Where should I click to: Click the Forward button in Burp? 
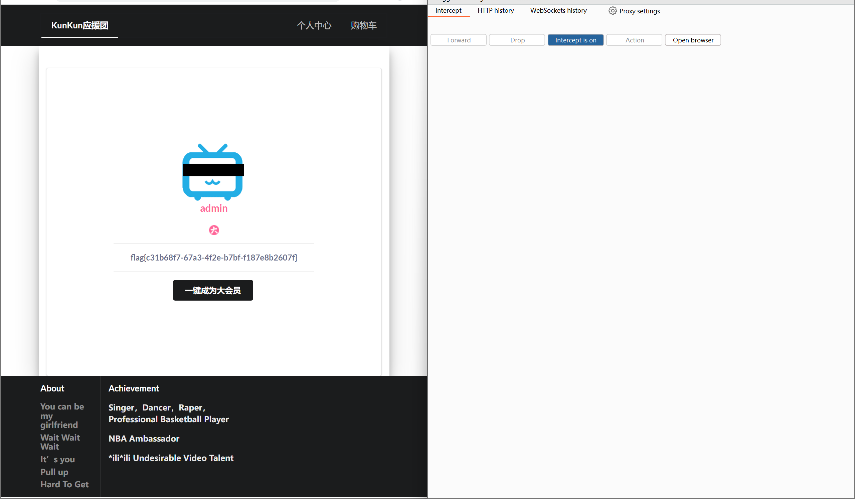458,40
